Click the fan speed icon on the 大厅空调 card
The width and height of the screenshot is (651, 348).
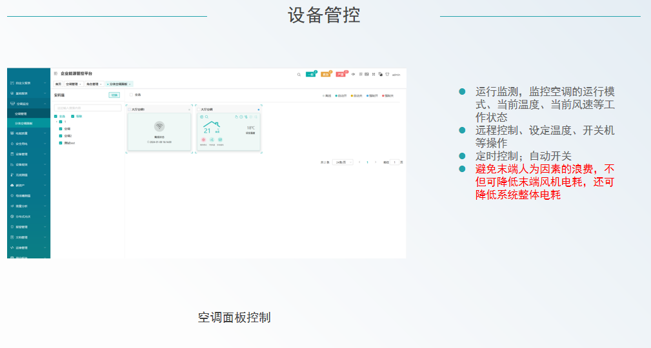coord(212,140)
